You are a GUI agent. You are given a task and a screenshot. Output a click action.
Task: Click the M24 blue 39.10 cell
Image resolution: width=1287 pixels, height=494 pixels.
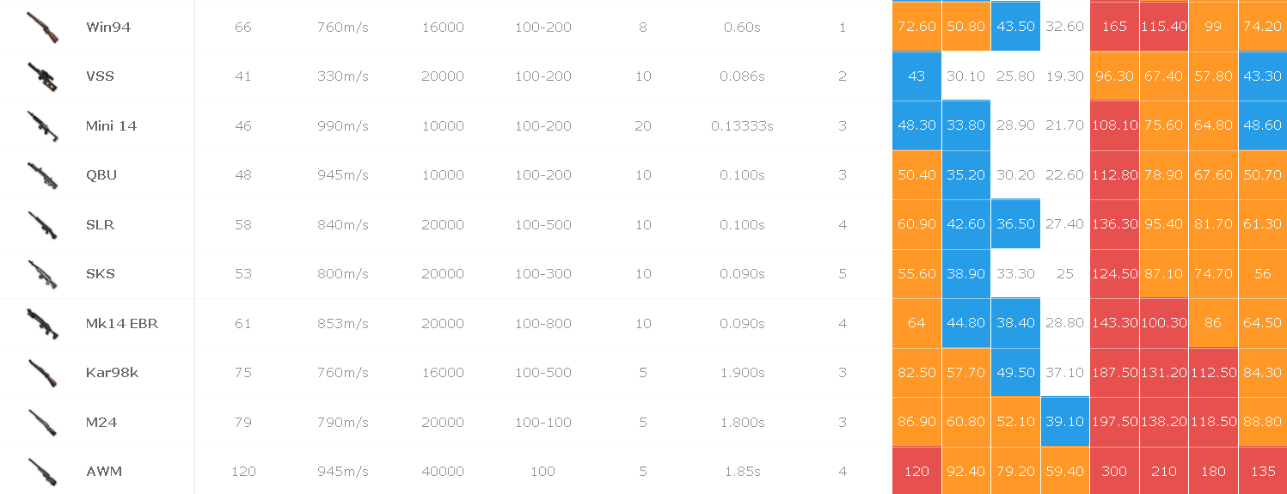(x=1065, y=422)
